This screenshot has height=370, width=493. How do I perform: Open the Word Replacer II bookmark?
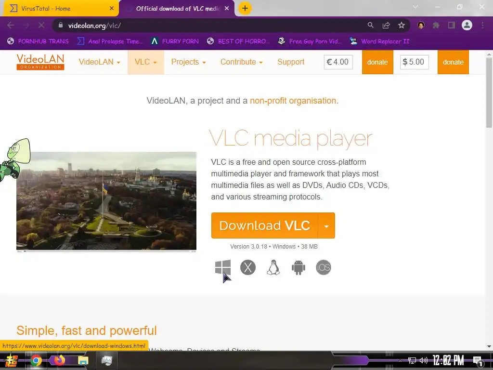click(x=379, y=41)
